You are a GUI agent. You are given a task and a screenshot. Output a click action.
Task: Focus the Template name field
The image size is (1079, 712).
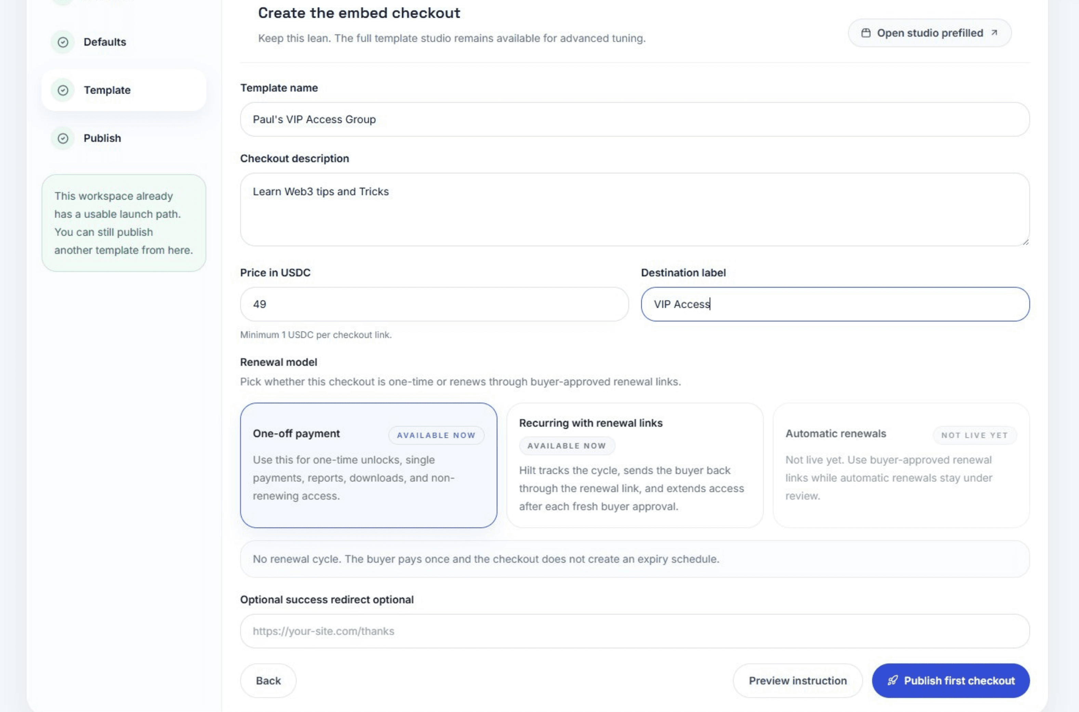[635, 120]
